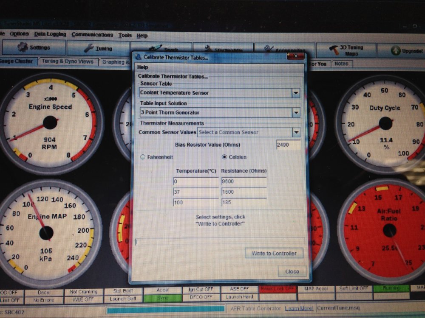This screenshot has height=318, width=425.
Task: Open the Data Logging menu
Action: [50, 34]
